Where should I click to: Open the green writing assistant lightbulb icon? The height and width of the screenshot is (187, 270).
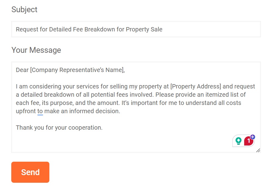239,141
